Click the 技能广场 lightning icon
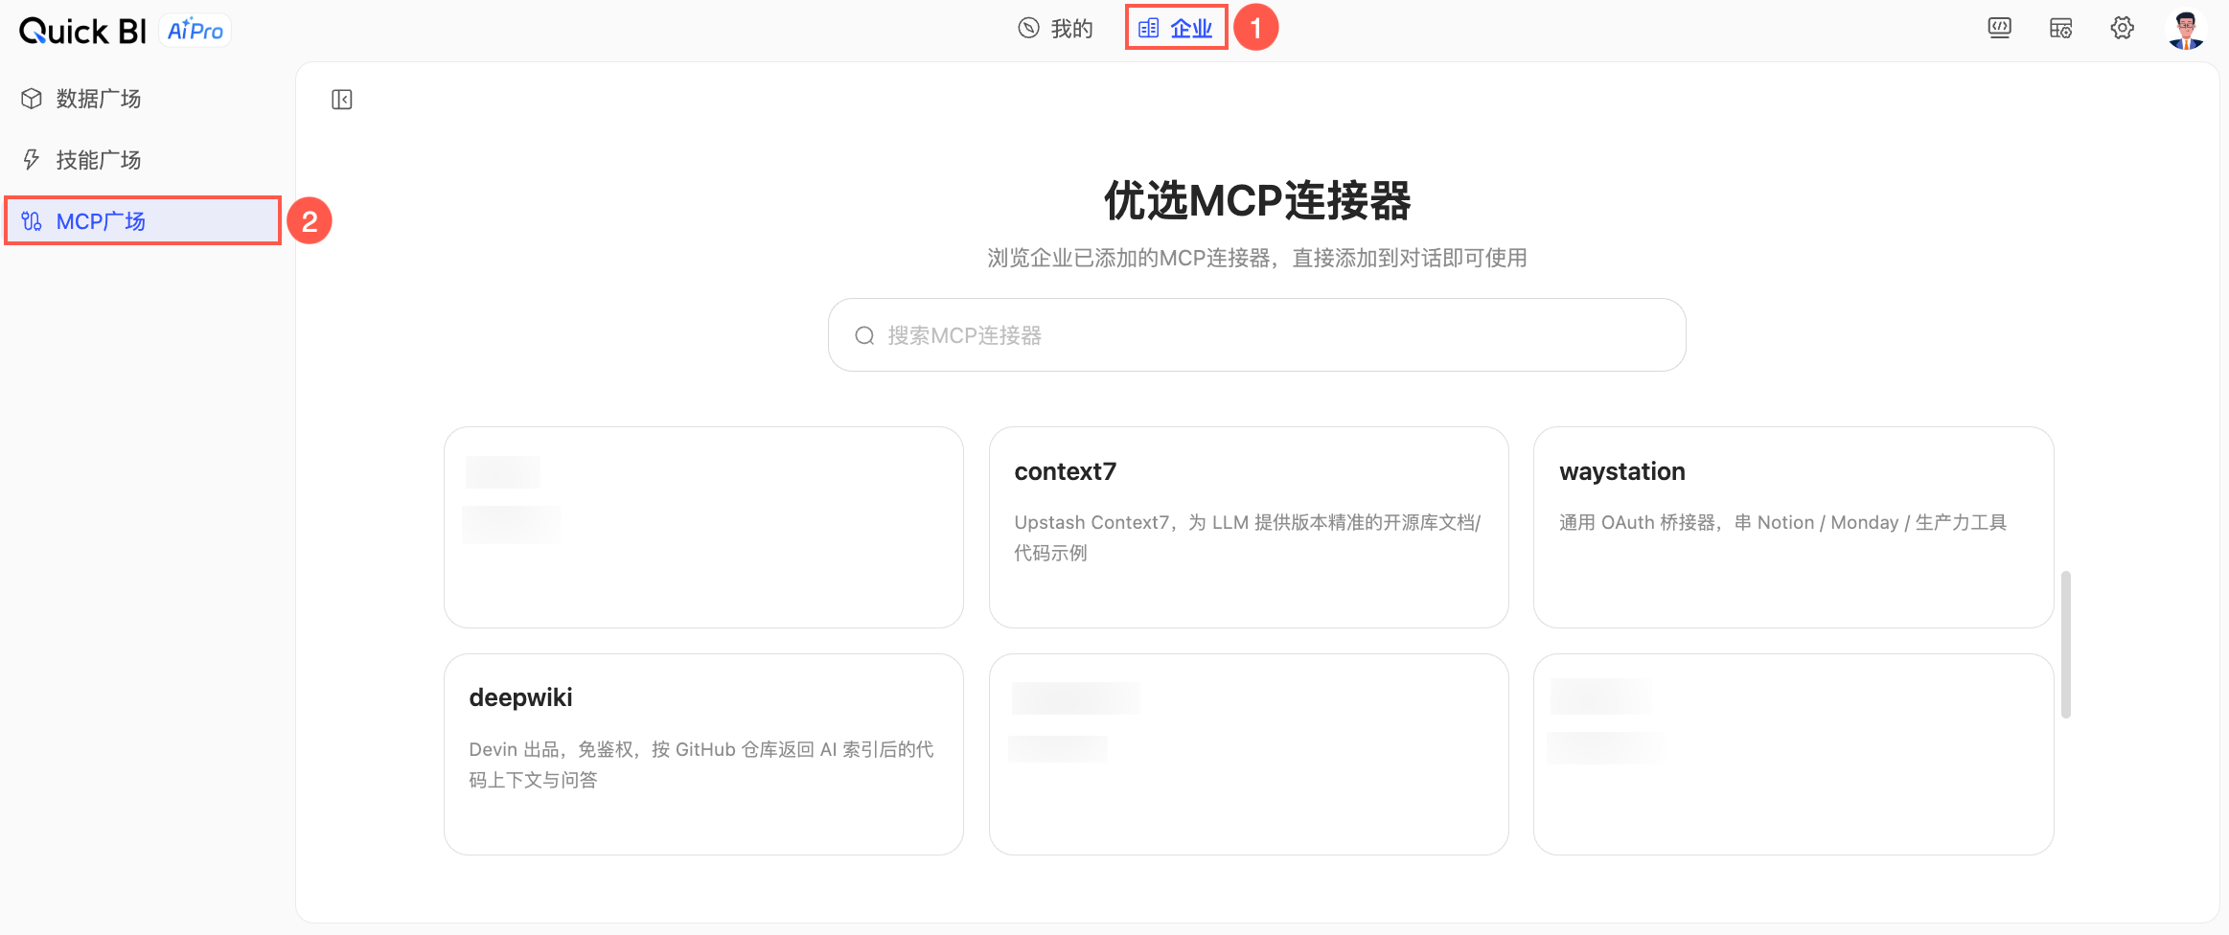The height and width of the screenshot is (935, 2229). pyautogui.click(x=32, y=160)
